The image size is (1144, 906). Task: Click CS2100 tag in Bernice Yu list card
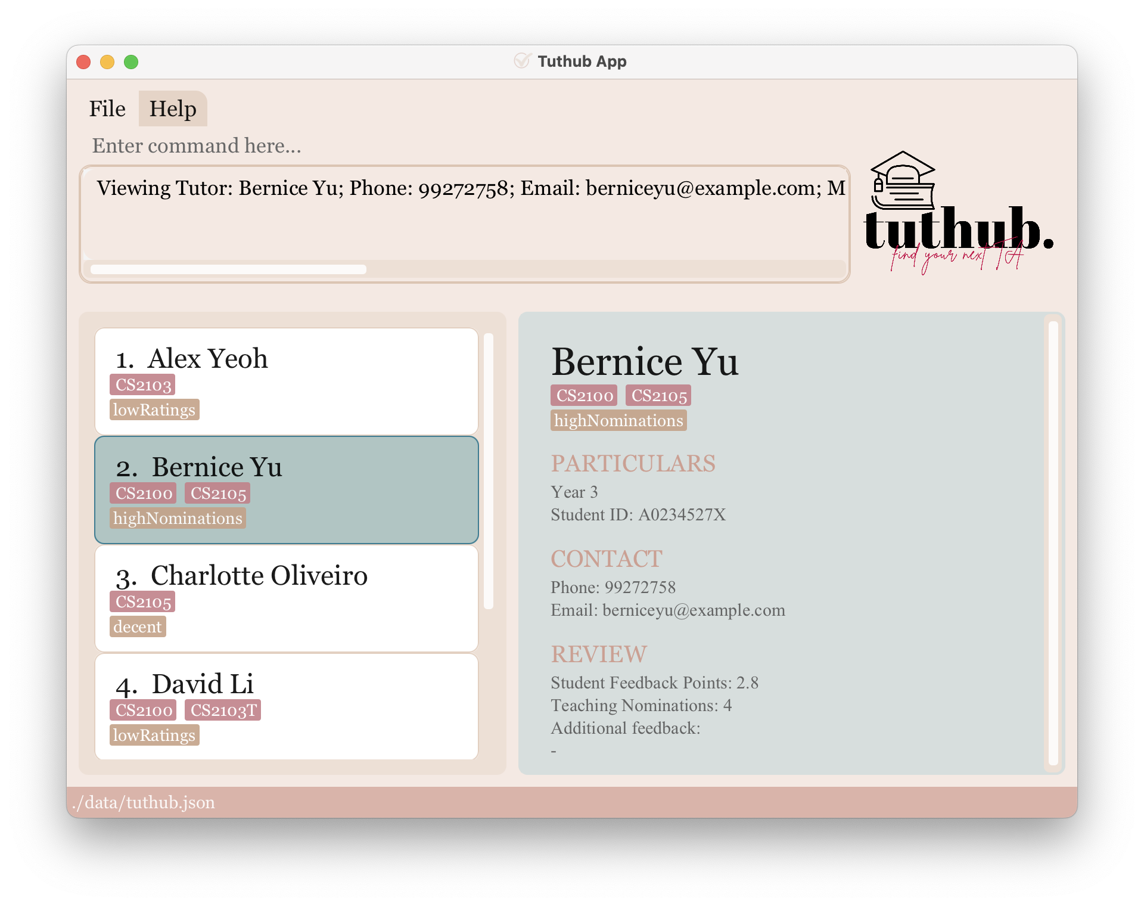click(x=144, y=494)
